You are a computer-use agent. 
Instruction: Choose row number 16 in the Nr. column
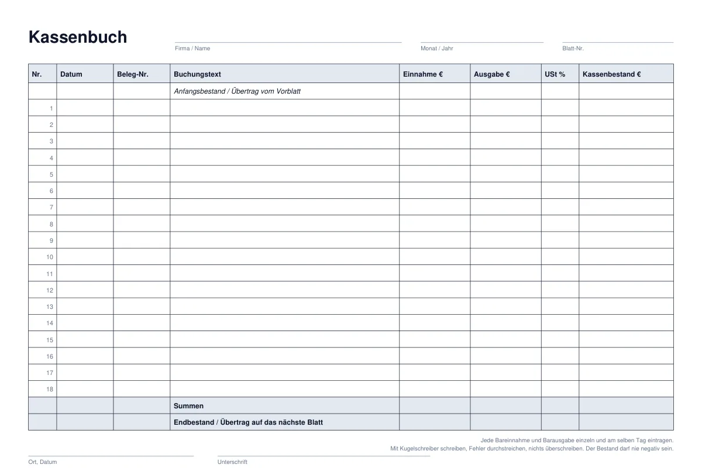point(50,356)
